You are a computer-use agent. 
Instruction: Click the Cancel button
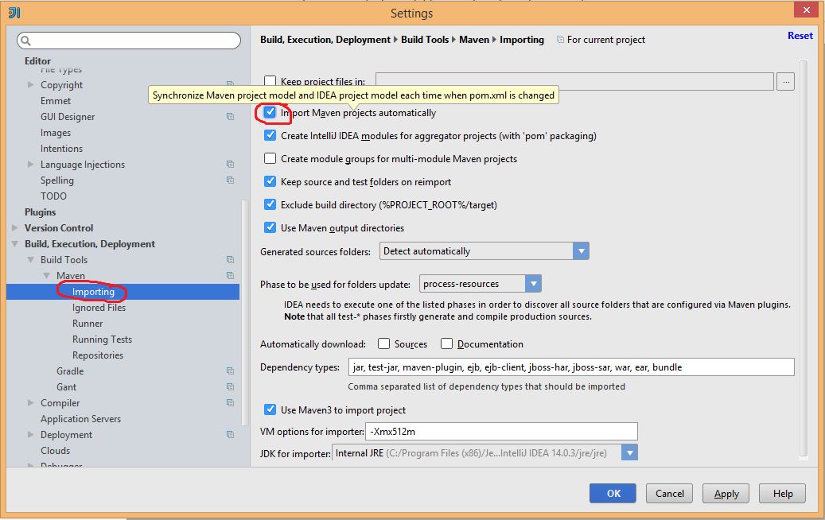(x=669, y=493)
